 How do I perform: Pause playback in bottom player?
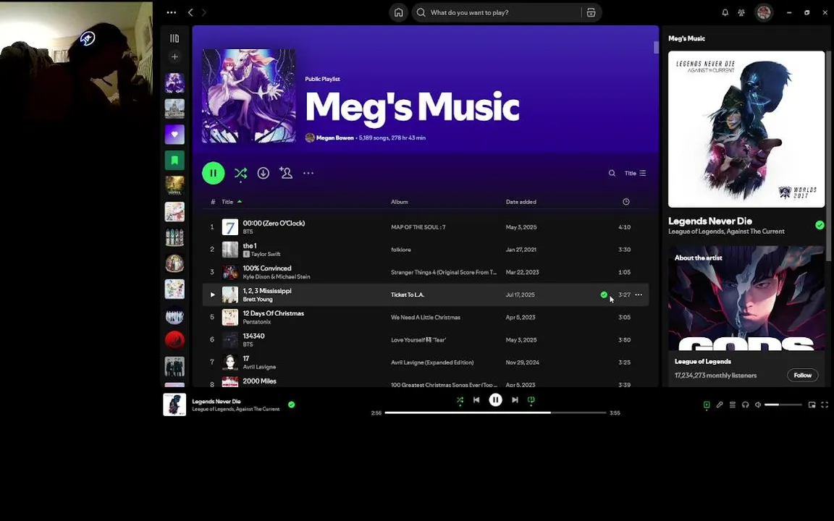tap(495, 399)
